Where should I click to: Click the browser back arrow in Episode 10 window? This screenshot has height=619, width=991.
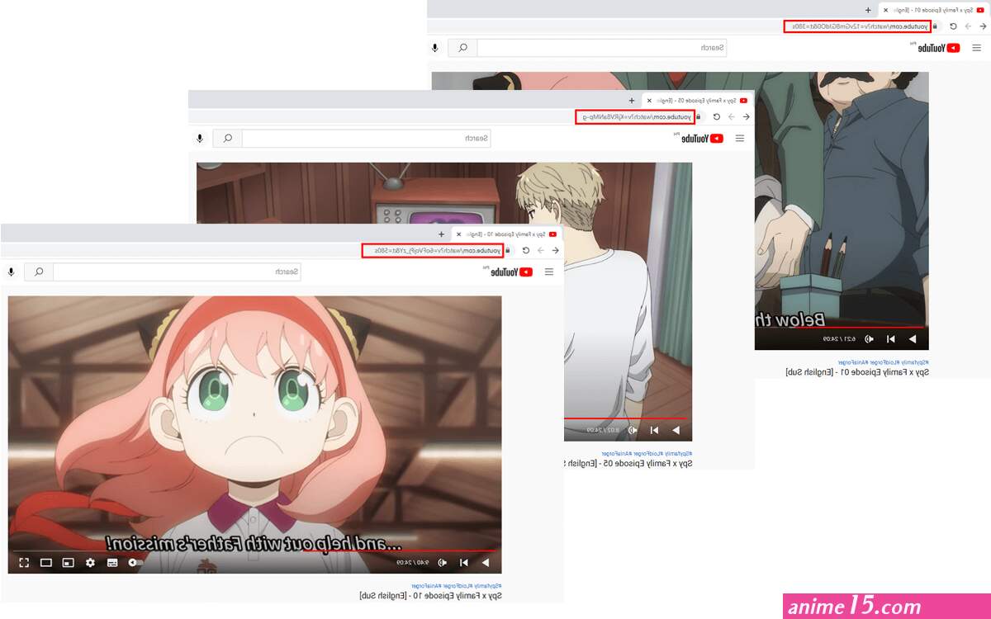tap(556, 250)
